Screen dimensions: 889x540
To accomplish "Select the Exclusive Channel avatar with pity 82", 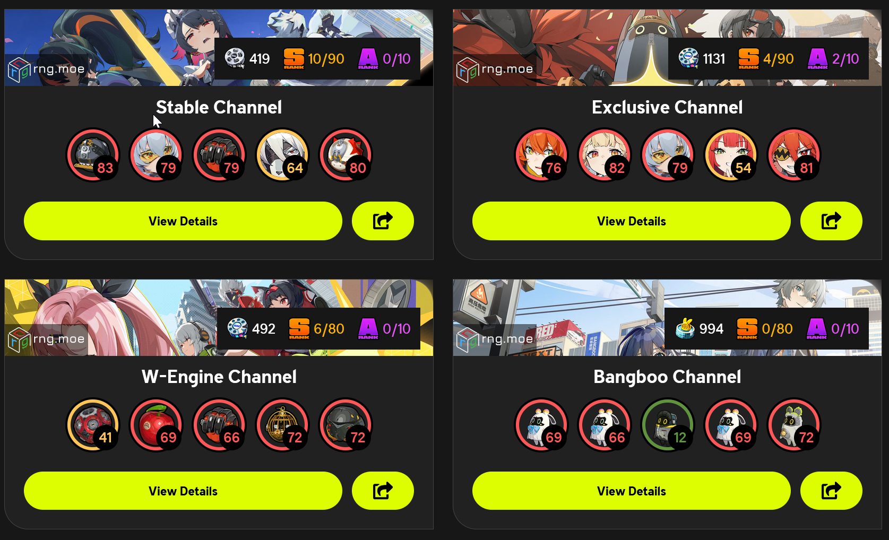I will pos(605,155).
